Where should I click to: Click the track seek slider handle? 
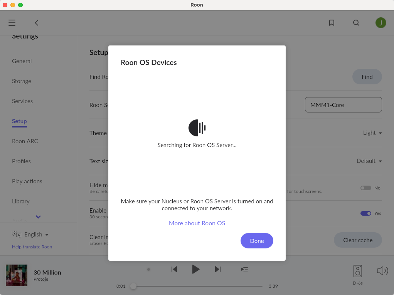pos(133,286)
